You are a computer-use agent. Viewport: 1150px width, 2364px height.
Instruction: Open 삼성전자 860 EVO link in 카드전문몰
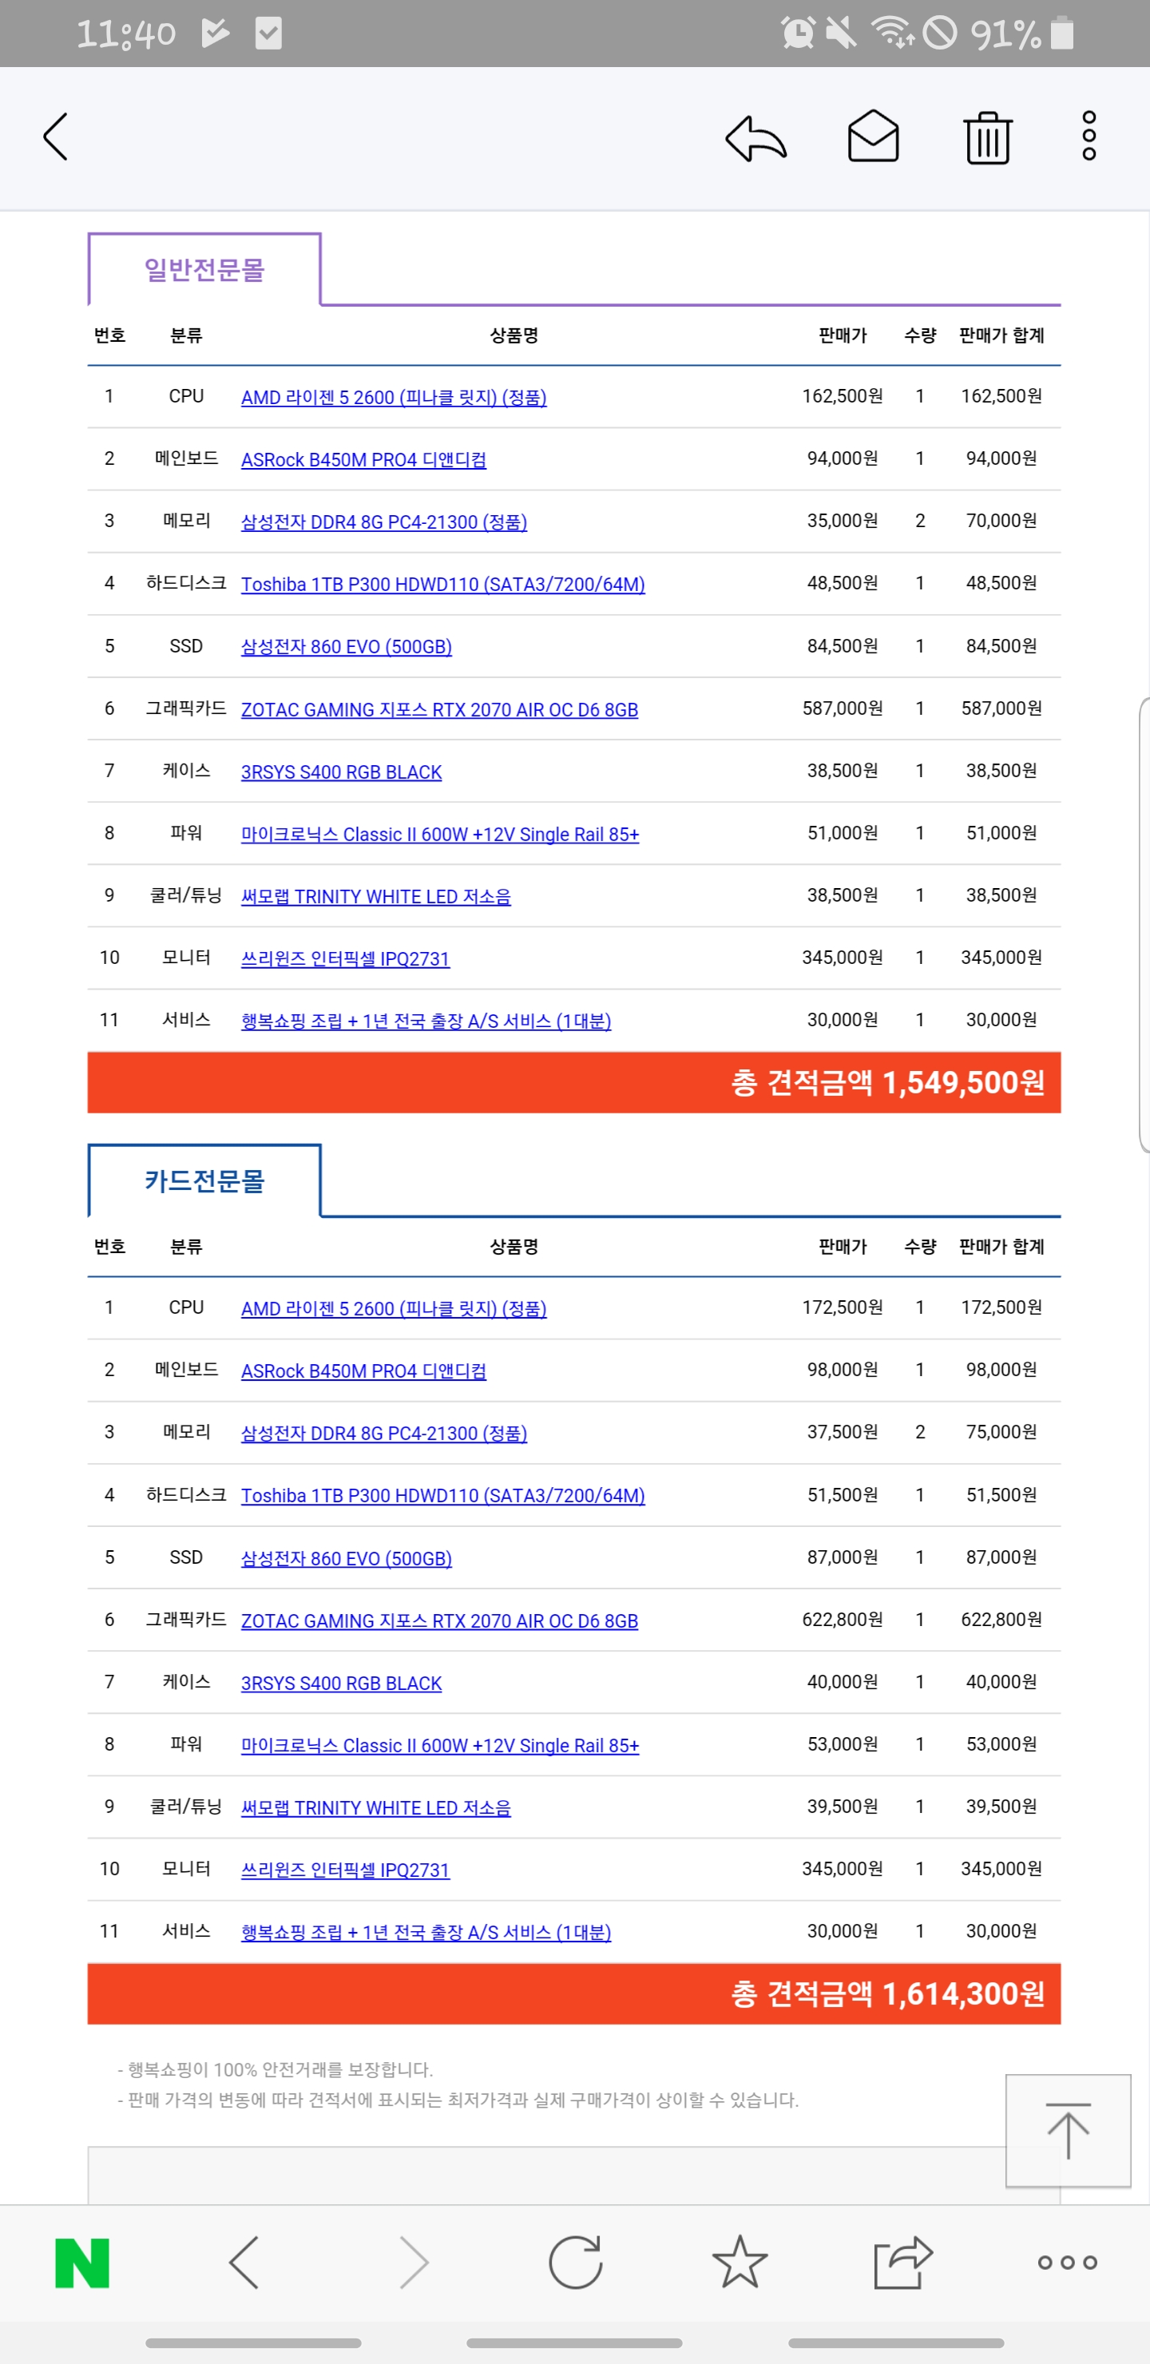tap(346, 1558)
